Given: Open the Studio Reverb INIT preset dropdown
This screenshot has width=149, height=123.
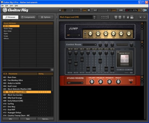Looking at the screenshot, I should click(x=75, y=83).
